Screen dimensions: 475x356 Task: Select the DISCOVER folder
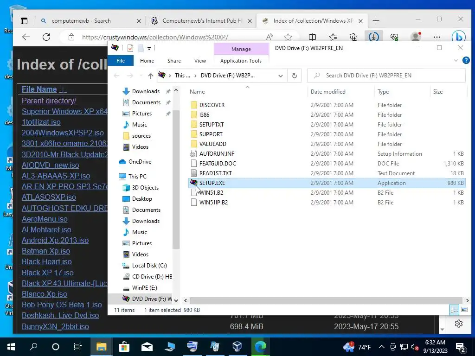coord(212,105)
